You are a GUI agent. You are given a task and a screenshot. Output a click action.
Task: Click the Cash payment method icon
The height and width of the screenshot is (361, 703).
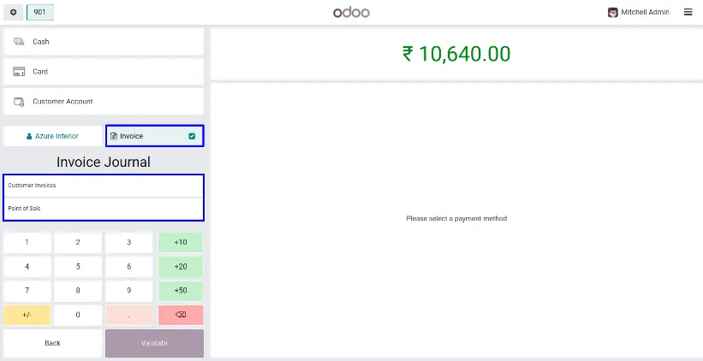tap(19, 42)
